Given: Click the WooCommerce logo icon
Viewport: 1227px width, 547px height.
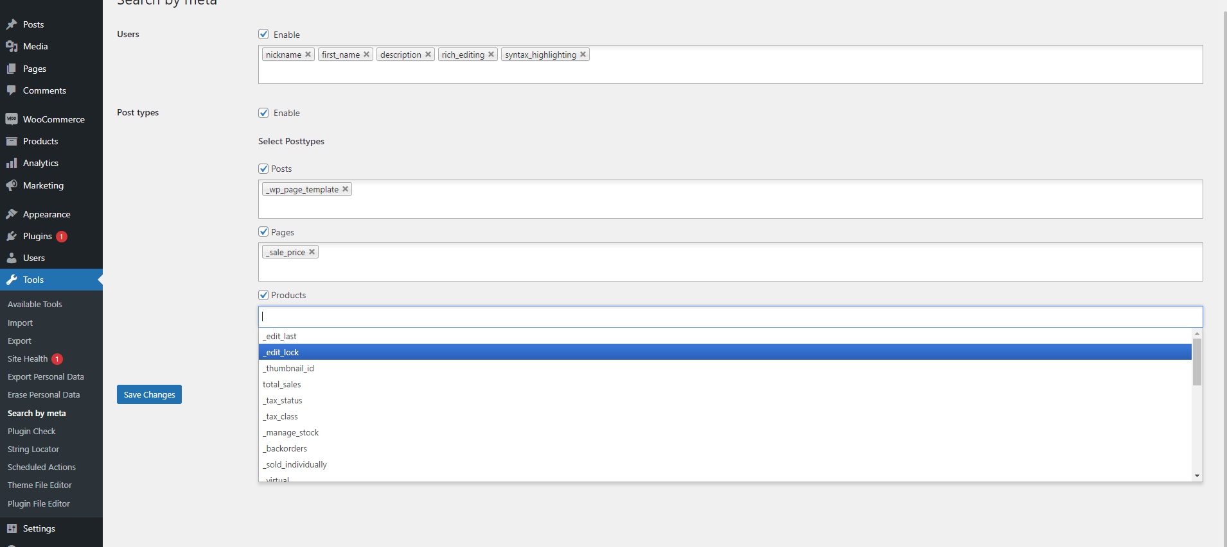Looking at the screenshot, I should tap(12, 119).
